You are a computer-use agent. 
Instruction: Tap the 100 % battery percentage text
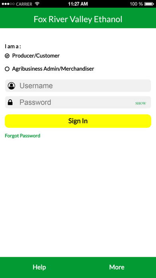tap(136, 4)
